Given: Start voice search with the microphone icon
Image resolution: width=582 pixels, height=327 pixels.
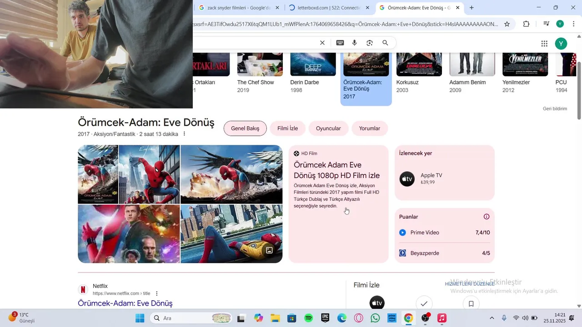Looking at the screenshot, I should pyautogui.click(x=355, y=43).
